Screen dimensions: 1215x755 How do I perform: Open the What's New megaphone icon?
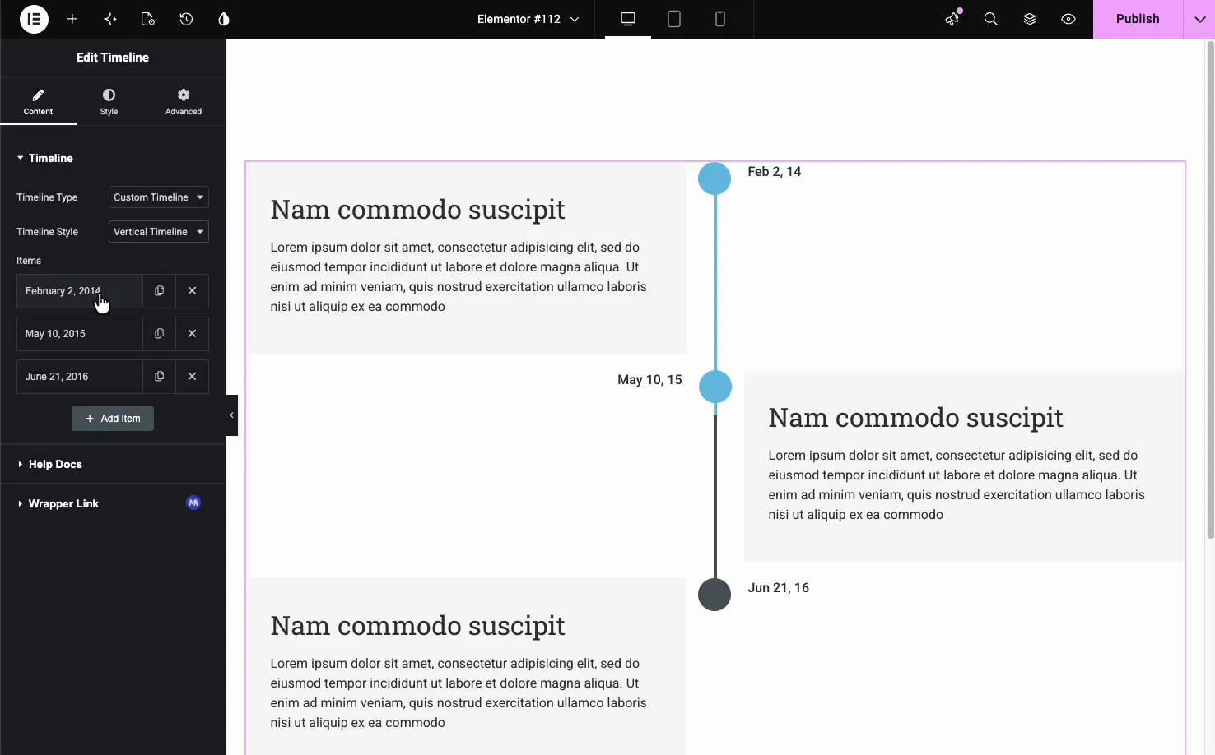(x=952, y=19)
